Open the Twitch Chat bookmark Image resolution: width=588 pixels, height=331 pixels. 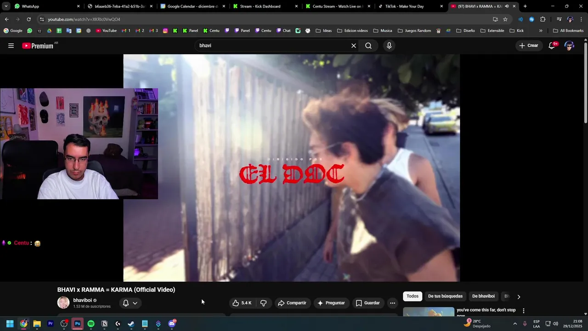pos(283,31)
